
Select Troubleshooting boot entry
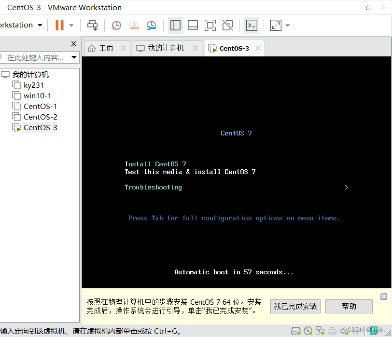click(153, 187)
